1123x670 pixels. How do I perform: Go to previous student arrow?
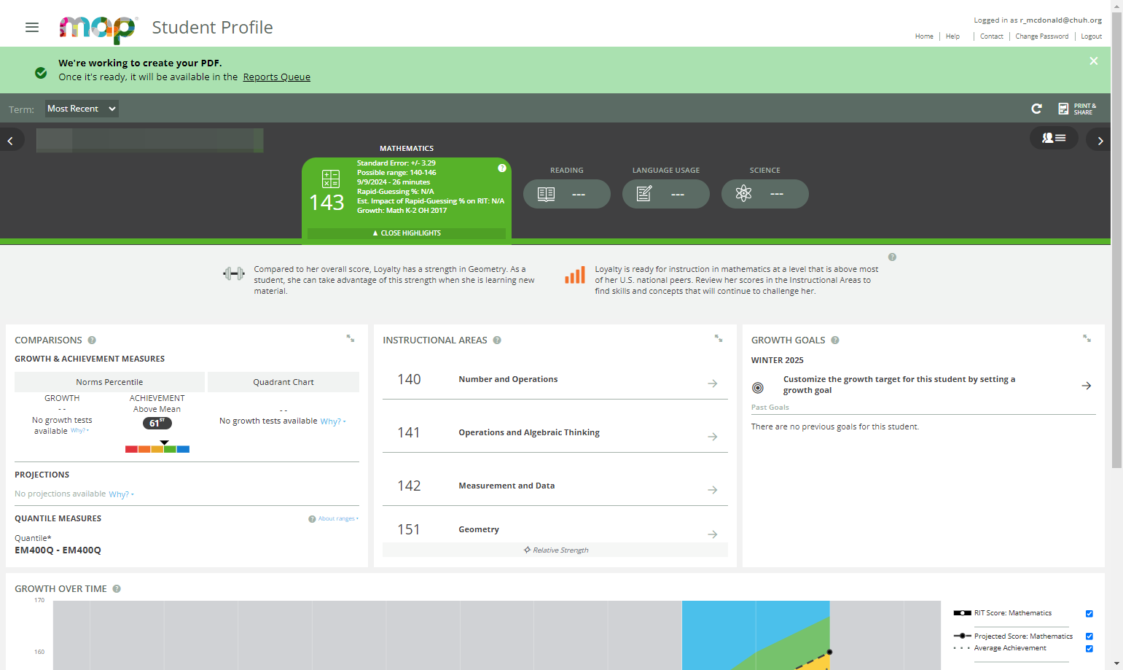point(11,141)
